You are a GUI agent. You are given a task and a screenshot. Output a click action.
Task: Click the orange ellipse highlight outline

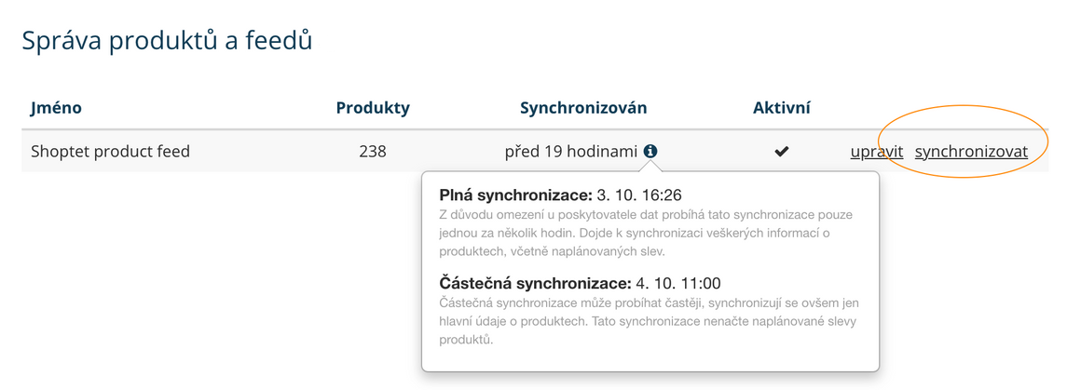[x=965, y=106]
